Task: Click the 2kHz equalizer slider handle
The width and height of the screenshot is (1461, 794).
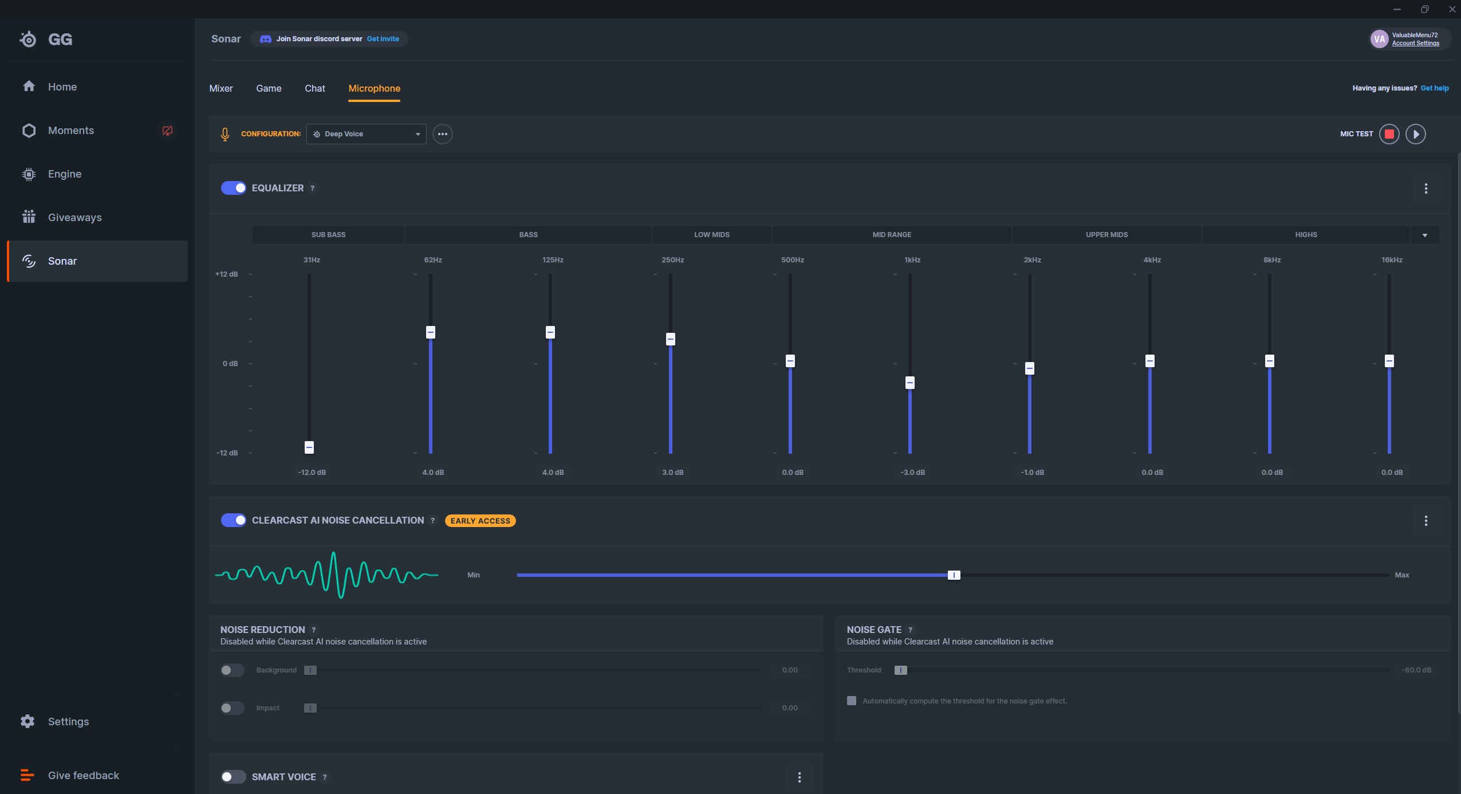Action: coord(1030,368)
